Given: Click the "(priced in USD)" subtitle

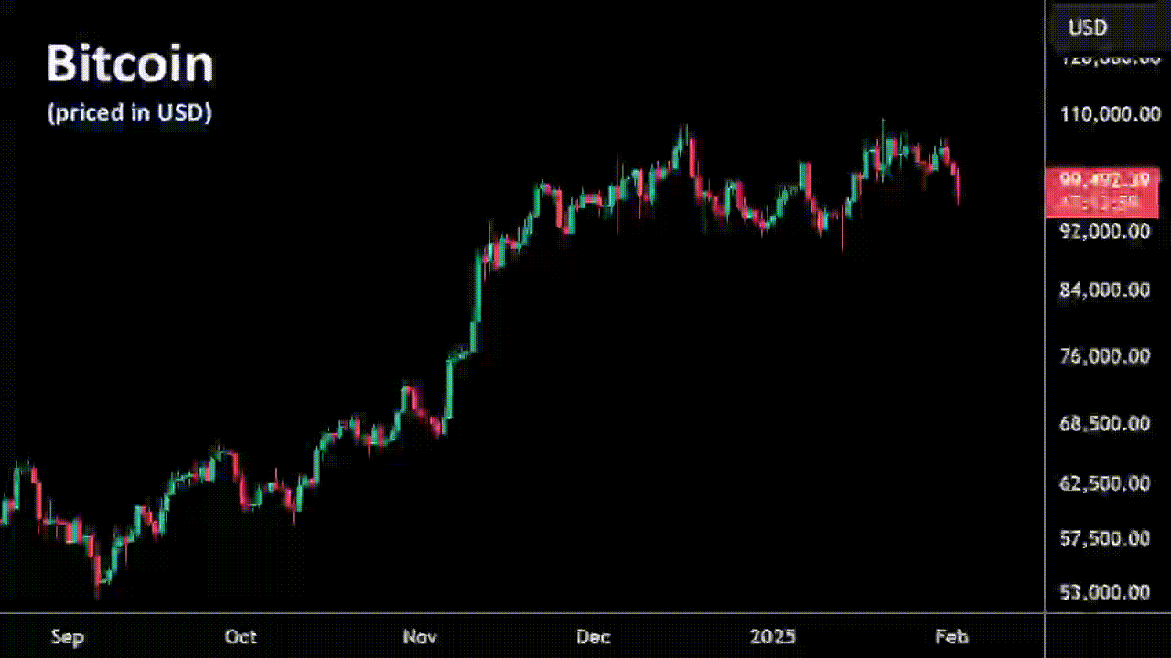Looking at the screenshot, I should pyautogui.click(x=129, y=113).
